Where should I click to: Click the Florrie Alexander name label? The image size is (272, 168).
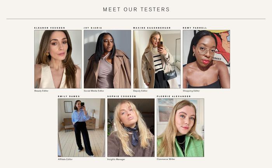click(174, 96)
